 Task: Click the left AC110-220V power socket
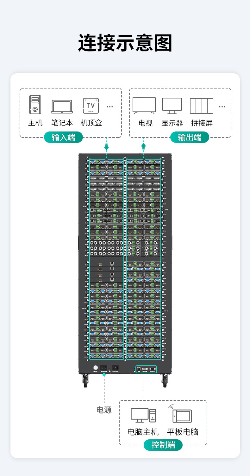point(104,368)
